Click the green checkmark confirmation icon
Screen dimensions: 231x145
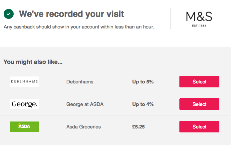point(9,14)
